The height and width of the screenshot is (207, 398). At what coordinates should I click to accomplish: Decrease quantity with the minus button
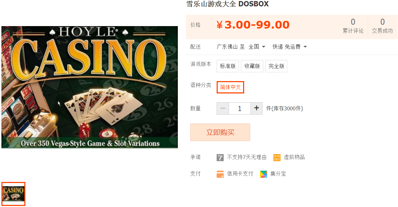pos(223,108)
